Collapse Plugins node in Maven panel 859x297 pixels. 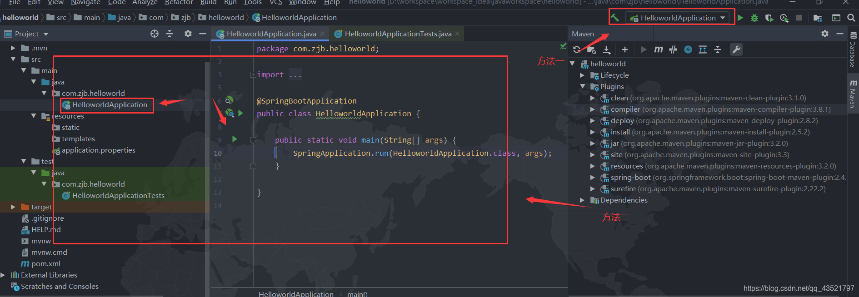582,86
